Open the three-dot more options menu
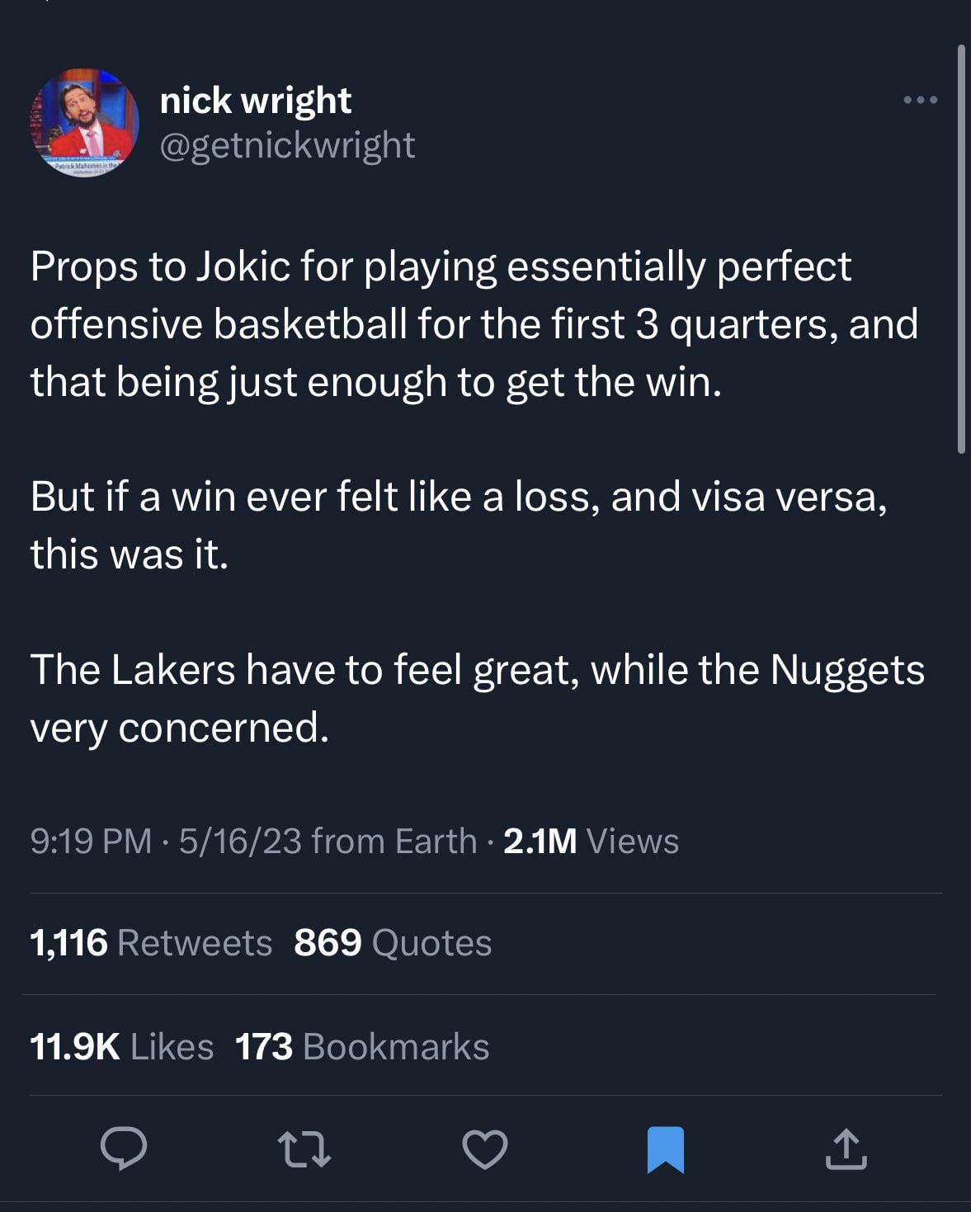 point(920,101)
